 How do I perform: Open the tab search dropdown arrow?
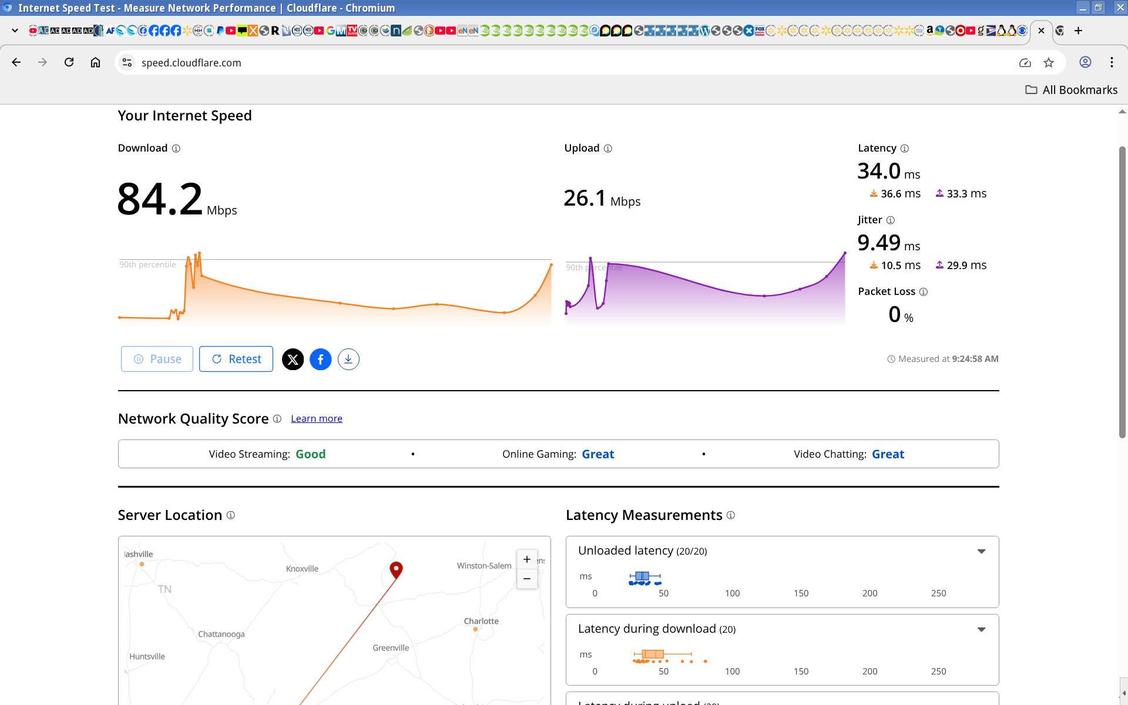15,31
